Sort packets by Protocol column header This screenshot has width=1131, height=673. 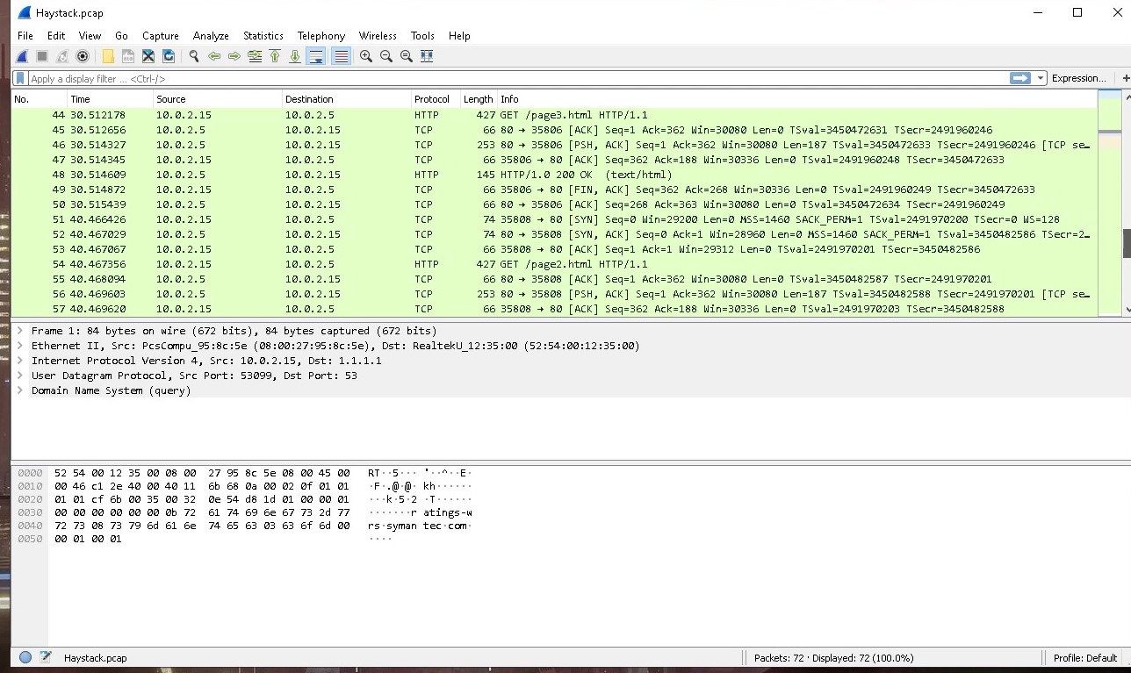(x=436, y=99)
